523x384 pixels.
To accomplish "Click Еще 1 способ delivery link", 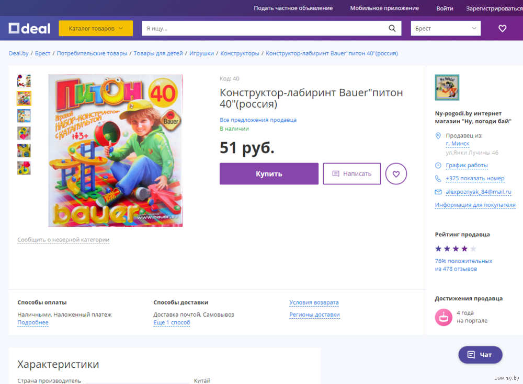I will click(x=172, y=323).
